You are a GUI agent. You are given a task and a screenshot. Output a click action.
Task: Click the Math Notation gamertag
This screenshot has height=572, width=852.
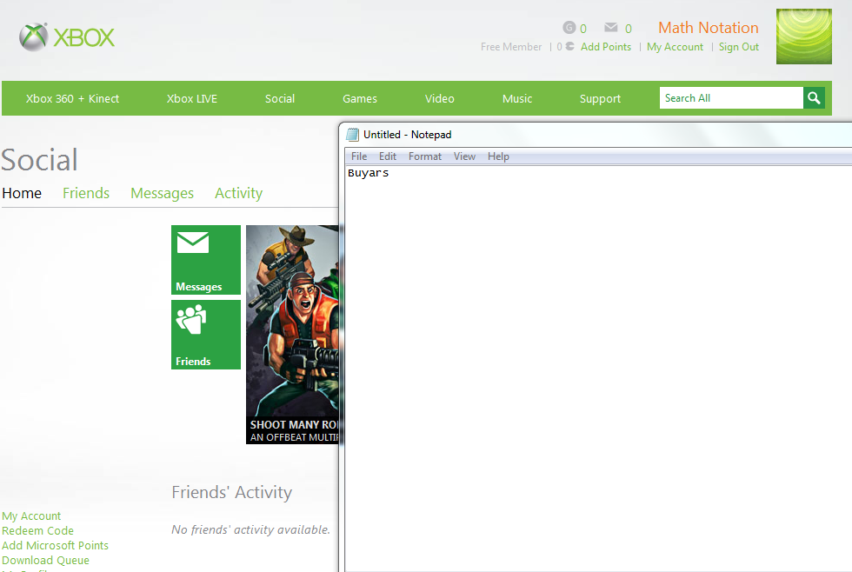click(708, 28)
